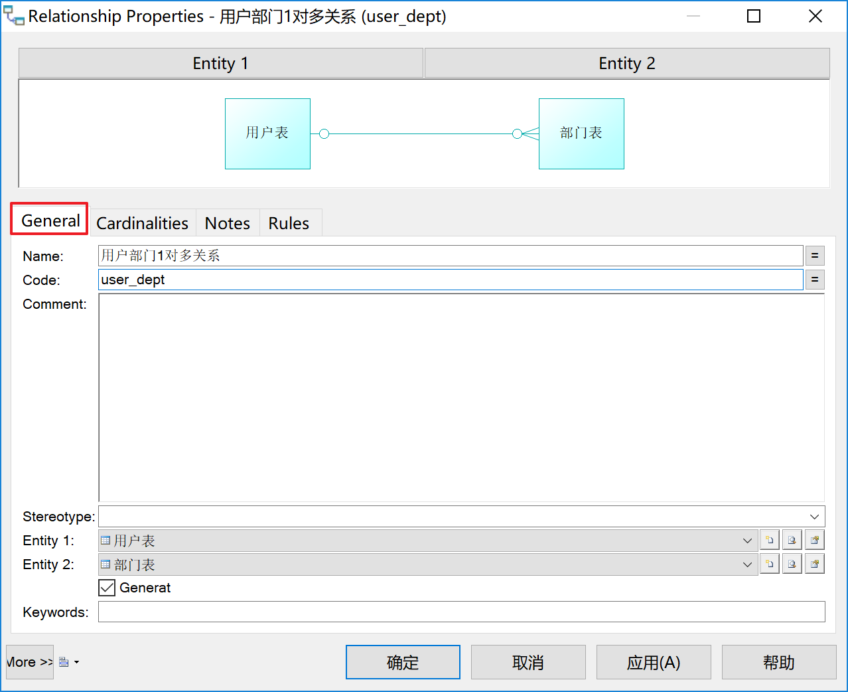
Task: Switch to the General tab
Action: 50,220
